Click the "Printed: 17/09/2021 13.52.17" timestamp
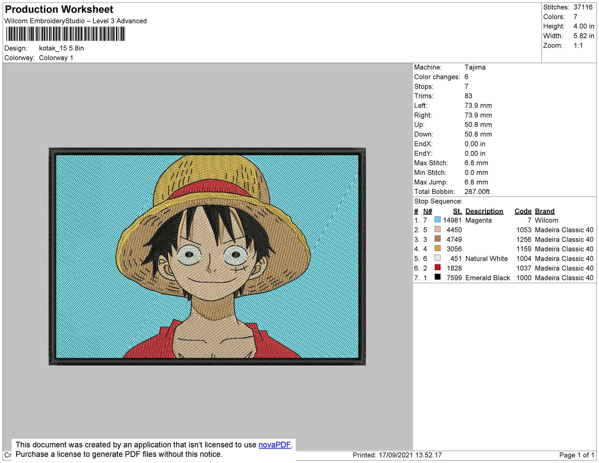The height and width of the screenshot is (463, 599). point(397,455)
